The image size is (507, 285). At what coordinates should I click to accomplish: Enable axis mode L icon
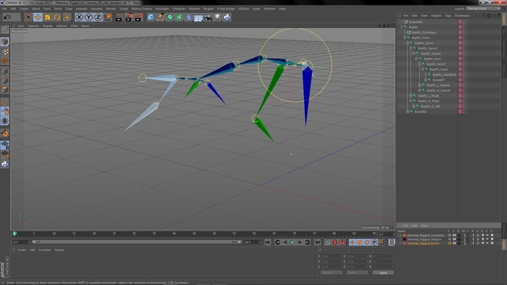5,102
